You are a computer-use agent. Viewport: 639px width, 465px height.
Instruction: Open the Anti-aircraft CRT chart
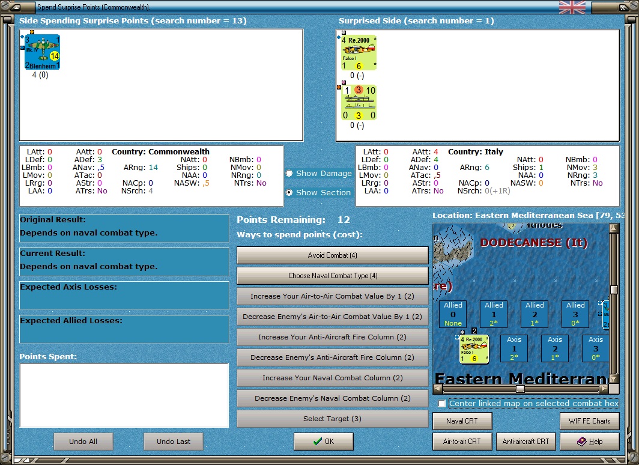tap(525, 442)
